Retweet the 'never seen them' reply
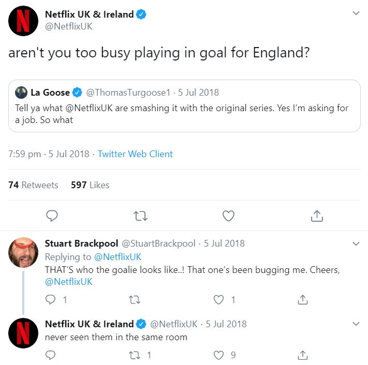Viewport: 368px width, 365px height. tap(135, 355)
